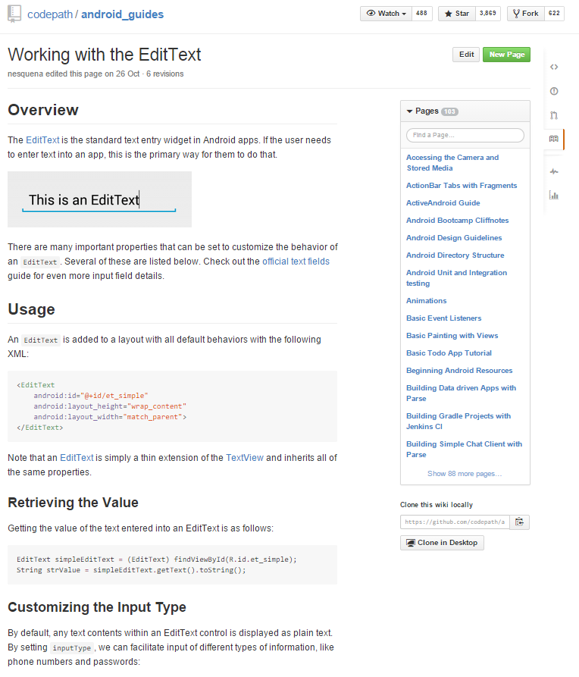Viewport: 579px width, 677px height.
Task: Select the Wiki book icon in sidebar
Action: click(554, 139)
